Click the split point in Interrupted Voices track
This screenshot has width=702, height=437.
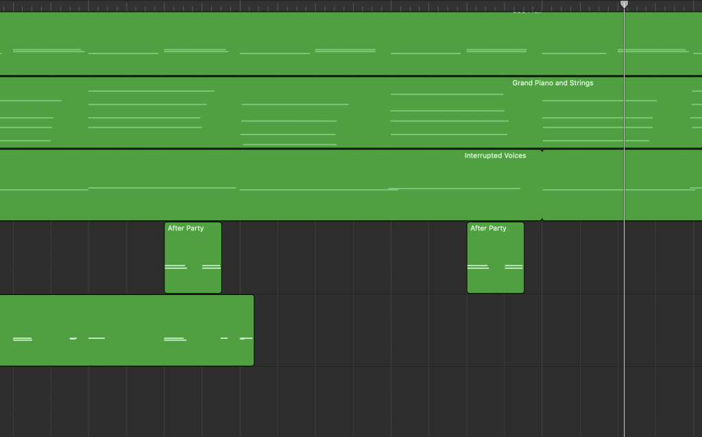(x=542, y=185)
